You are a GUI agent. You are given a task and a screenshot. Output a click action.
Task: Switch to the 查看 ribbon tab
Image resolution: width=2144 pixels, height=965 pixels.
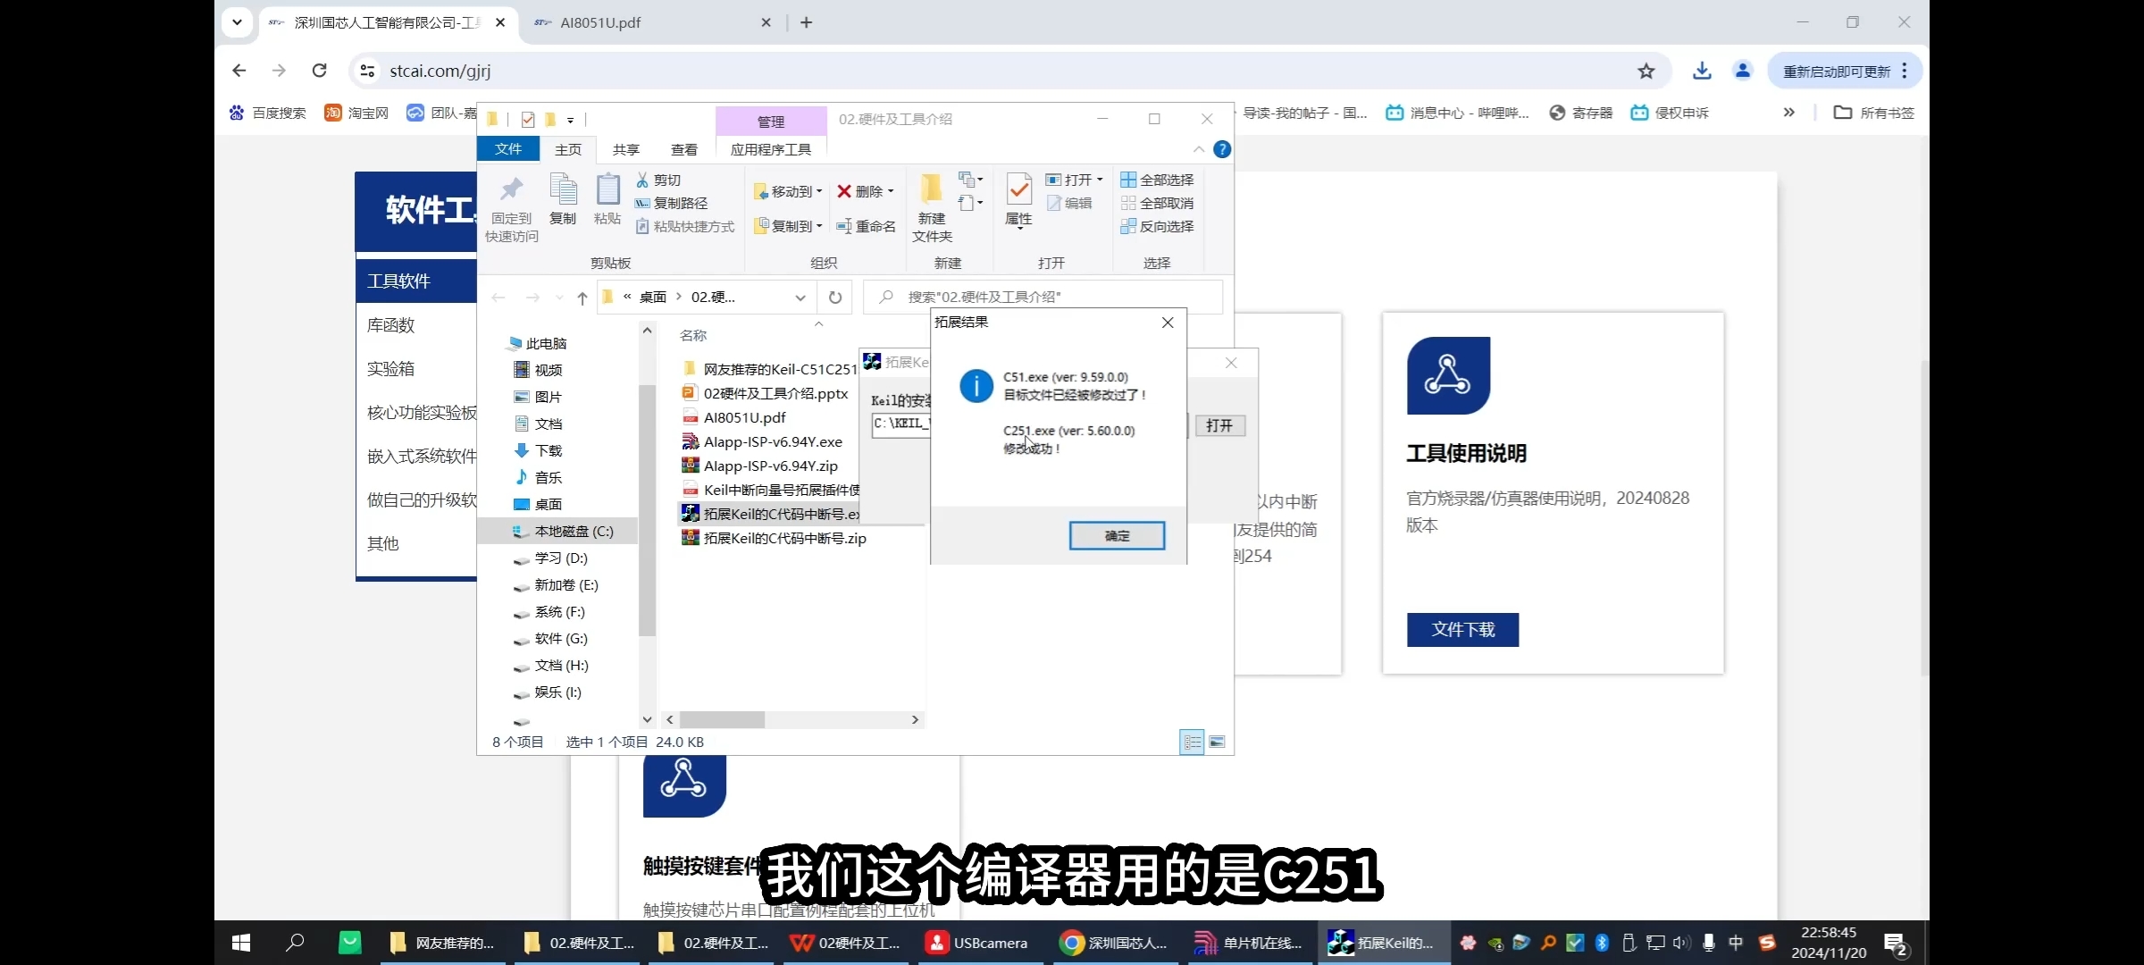(684, 149)
